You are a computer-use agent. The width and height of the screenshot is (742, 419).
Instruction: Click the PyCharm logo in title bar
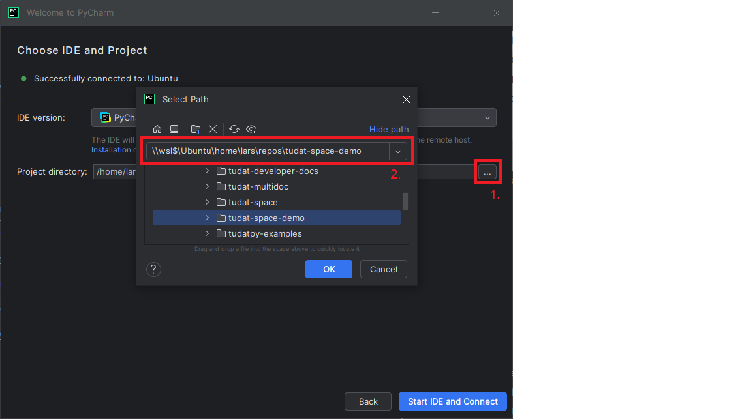pos(14,12)
